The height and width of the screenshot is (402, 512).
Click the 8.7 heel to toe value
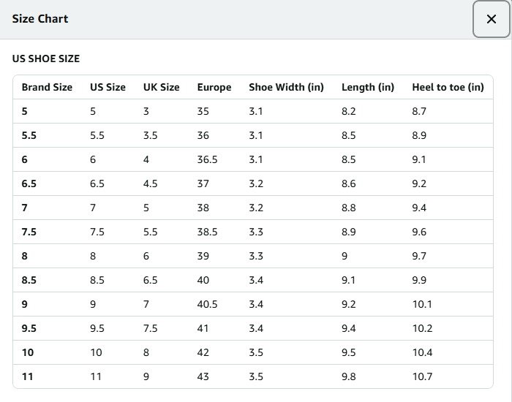click(x=419, y=111)
